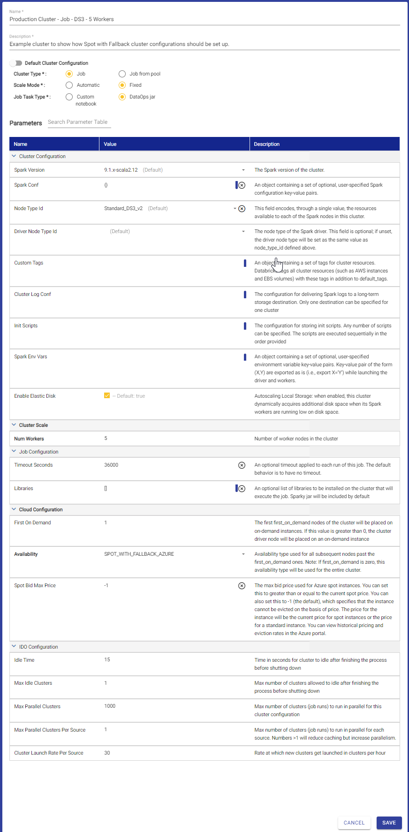Collapse the Cluster Configuration section

14,156
